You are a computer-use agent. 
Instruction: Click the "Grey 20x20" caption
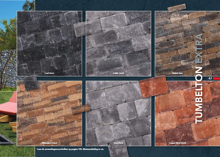(118, 143)
